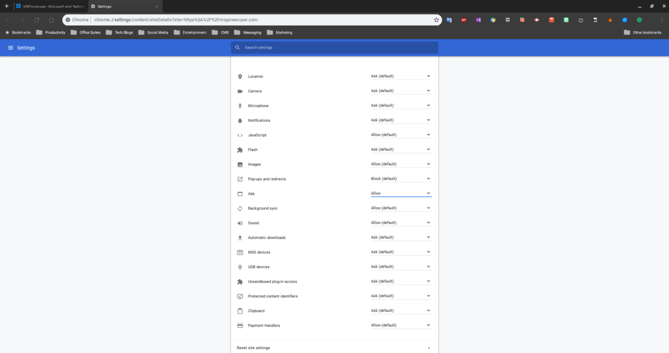
Task: Click the Notifications bell icon
Action: [x=240, y=120]
